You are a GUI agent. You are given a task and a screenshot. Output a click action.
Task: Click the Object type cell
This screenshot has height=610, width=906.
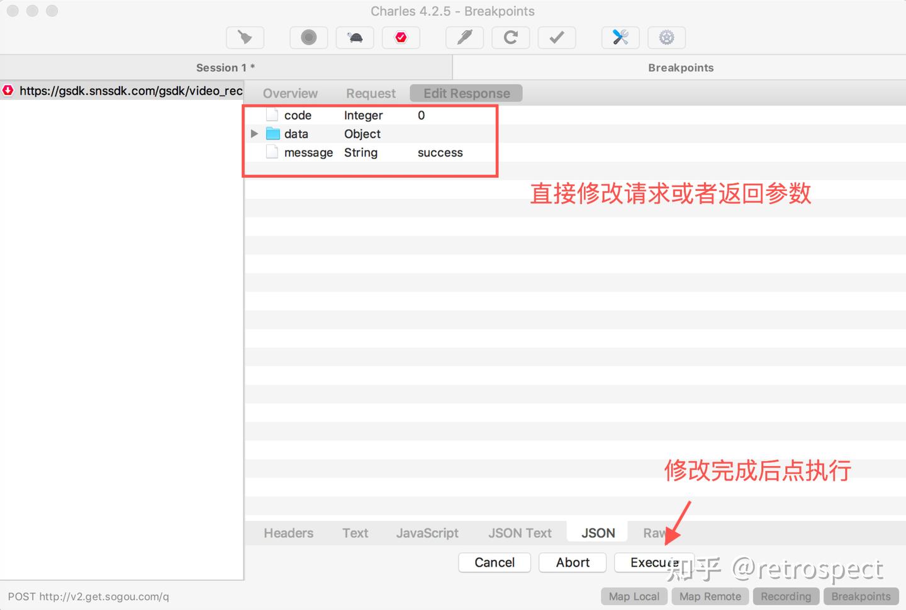362,134
